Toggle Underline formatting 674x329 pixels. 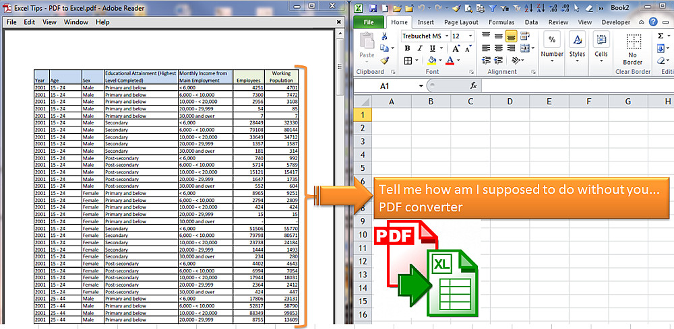[x=432, y=48]
